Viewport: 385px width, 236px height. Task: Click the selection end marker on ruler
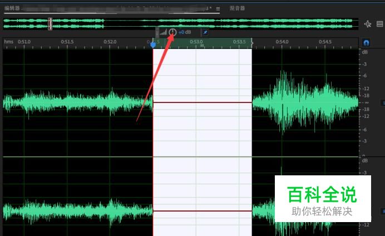252,43
